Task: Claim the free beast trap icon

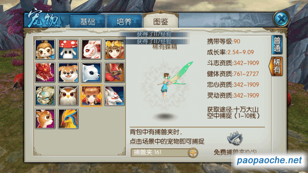Action: [x=235, y=138]
